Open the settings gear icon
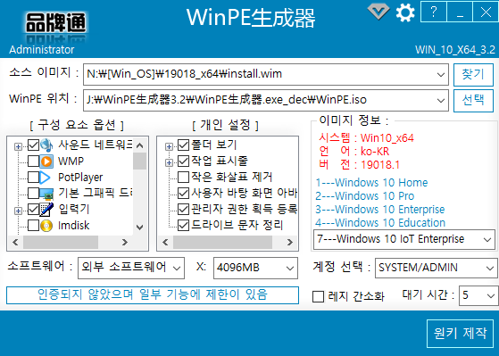Image resolution: width=499 pixels, height=356 pixels. click(x=405, y=12)
